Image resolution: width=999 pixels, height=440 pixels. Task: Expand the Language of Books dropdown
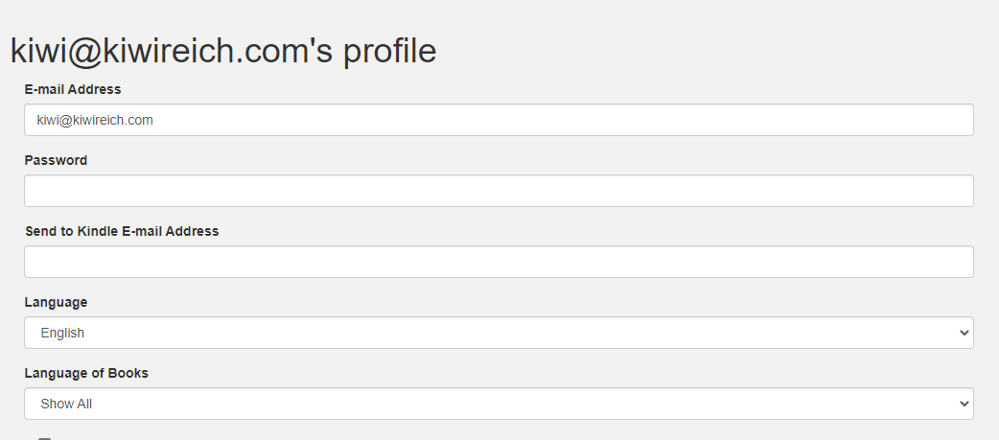click(499, 404)
